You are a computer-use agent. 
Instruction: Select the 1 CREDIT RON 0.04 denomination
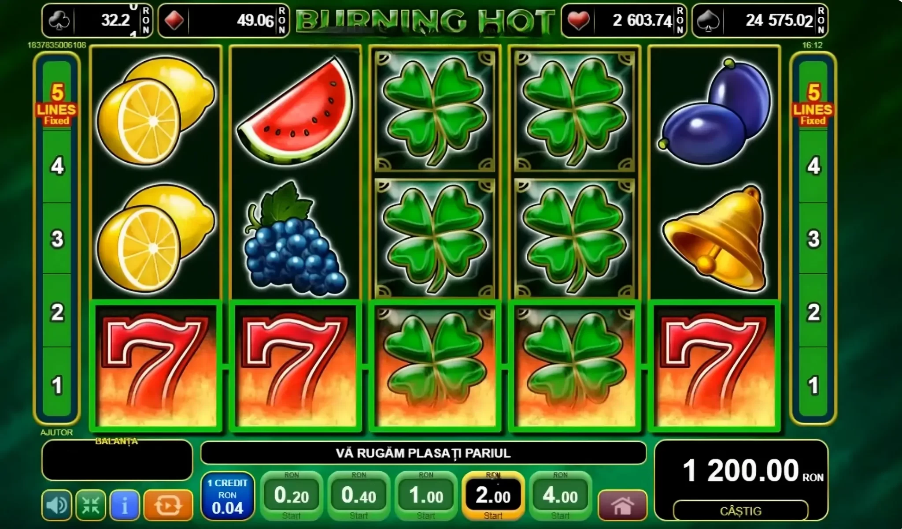[228, 496]
